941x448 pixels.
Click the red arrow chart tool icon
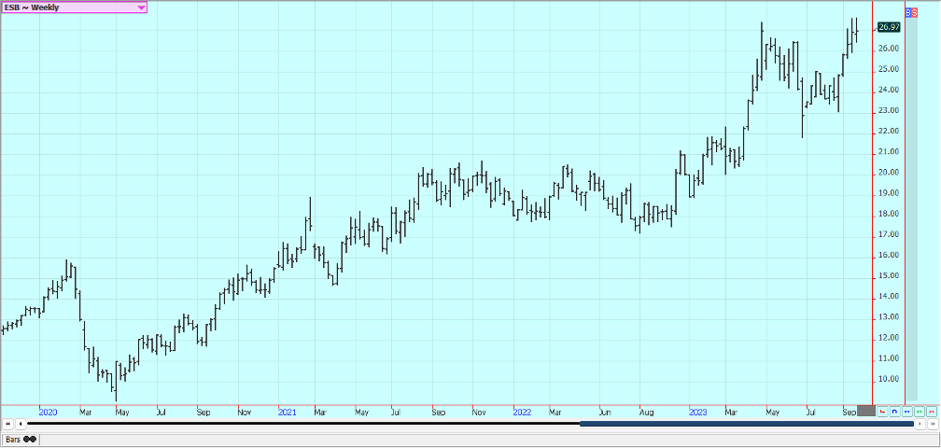coord(882,412)
